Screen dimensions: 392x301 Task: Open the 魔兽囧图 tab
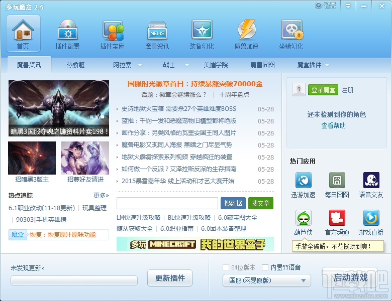(x=262, y=65)
